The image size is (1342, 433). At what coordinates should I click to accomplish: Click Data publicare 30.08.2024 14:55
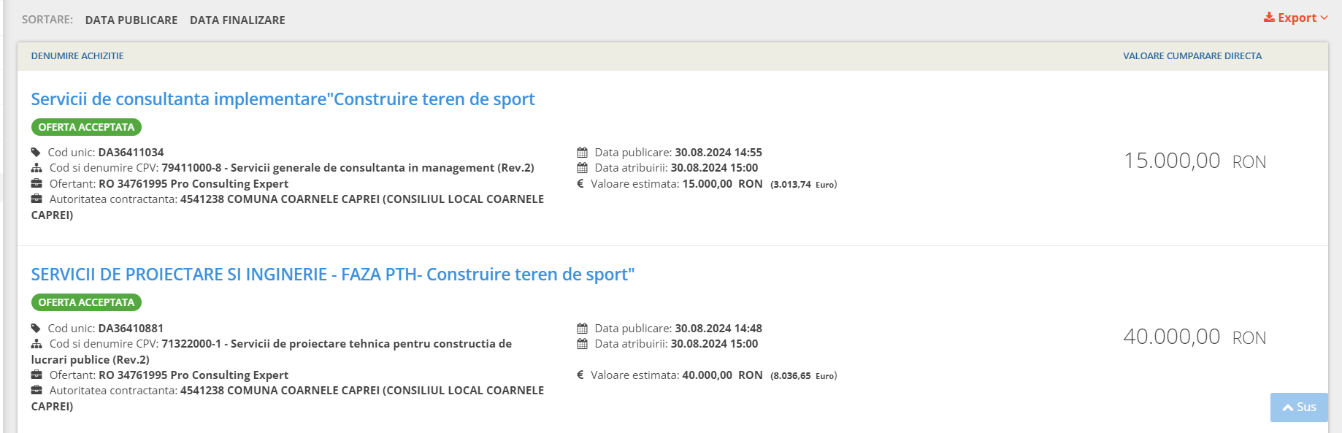click(x=718, y=153)
